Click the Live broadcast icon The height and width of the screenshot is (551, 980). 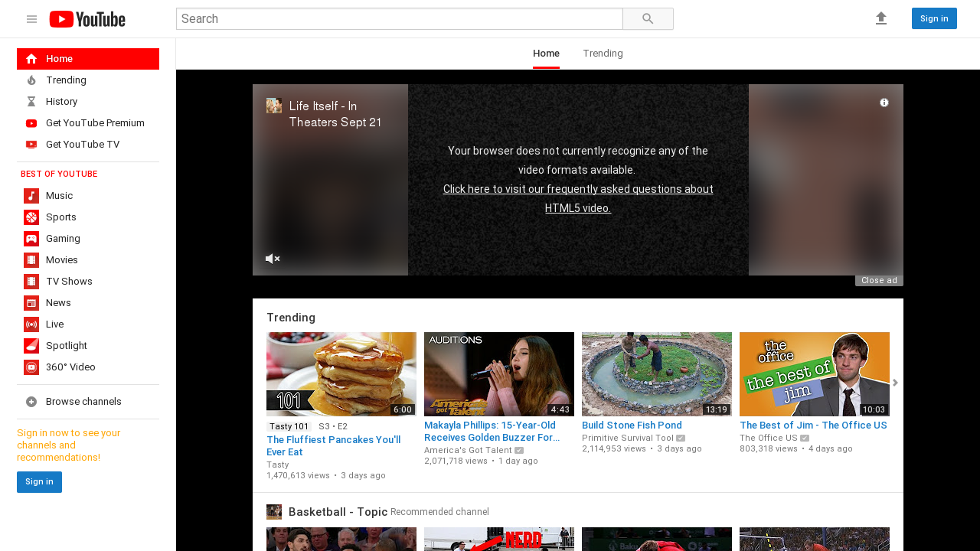click(31, 324)
